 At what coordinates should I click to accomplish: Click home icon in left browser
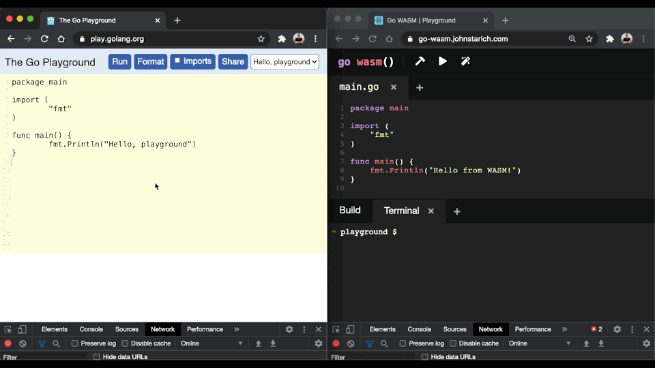[x=61, y=39]
